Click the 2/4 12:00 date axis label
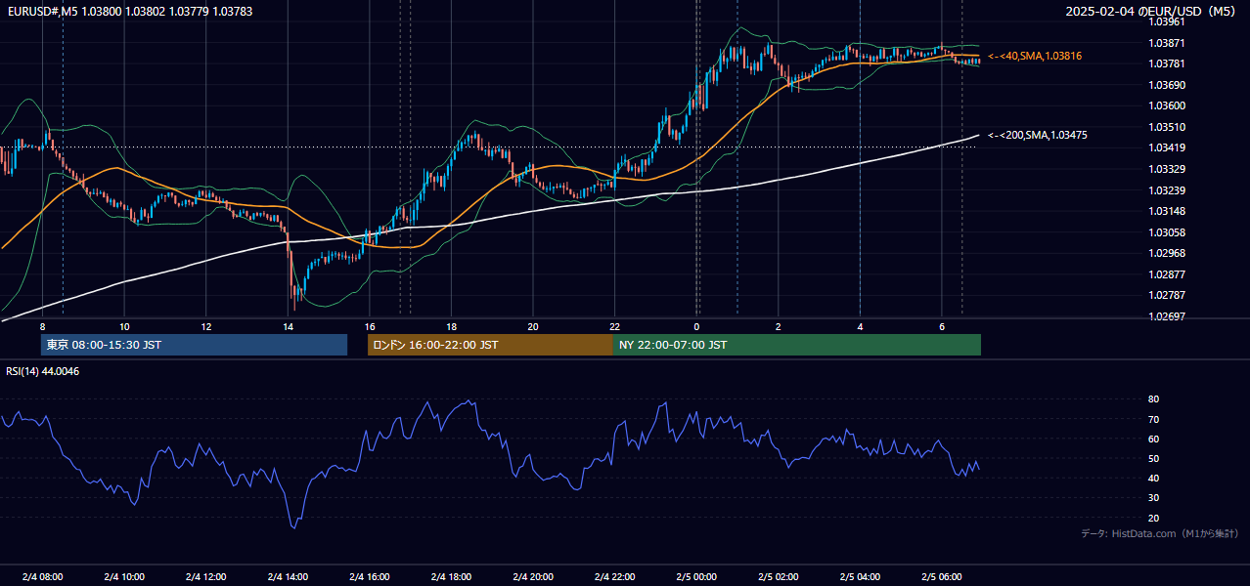Viewport: 1250px width, 586px height. 206,576
